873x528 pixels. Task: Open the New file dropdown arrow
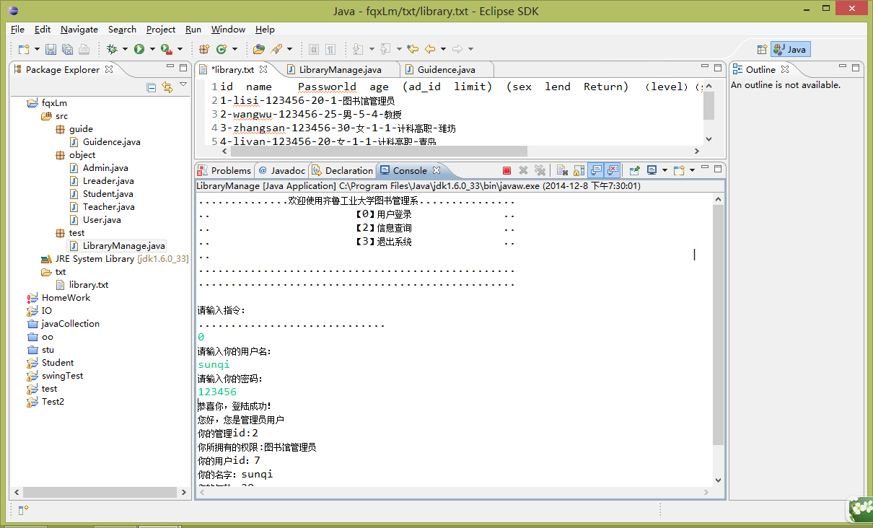(35, 49)
